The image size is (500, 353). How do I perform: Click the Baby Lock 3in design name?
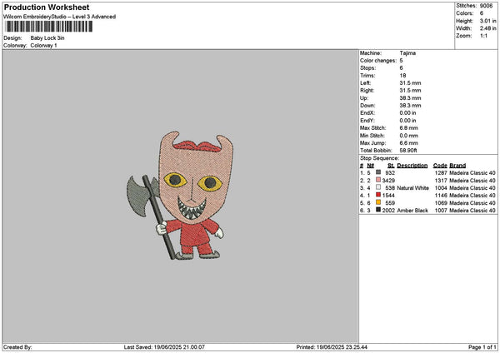click(47, 38)
